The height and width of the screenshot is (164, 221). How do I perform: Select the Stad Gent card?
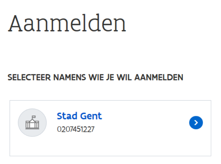pyautogui.click(x=110, y=128)
